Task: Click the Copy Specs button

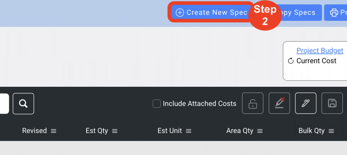Action: [298, 13]
